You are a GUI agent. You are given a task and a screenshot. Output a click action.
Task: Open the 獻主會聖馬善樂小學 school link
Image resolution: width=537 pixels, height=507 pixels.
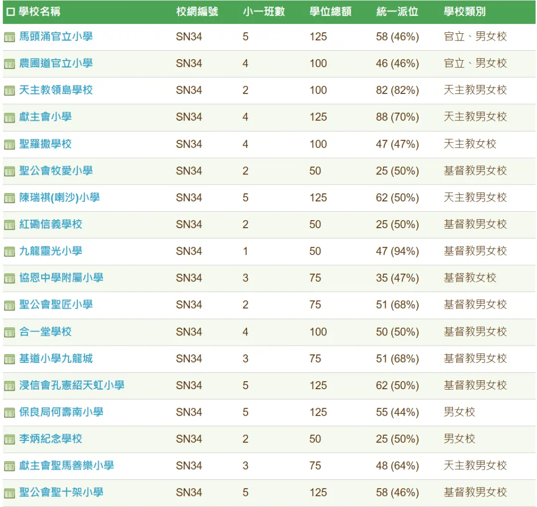click(x=67, y=465)
